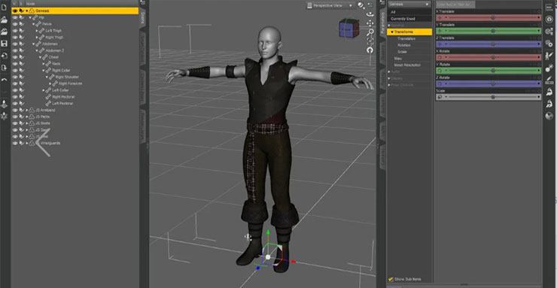Screen dimensions: 557x288
Task: Open the Genesis selection dropdown in Parameters
Action: (409, 5)
